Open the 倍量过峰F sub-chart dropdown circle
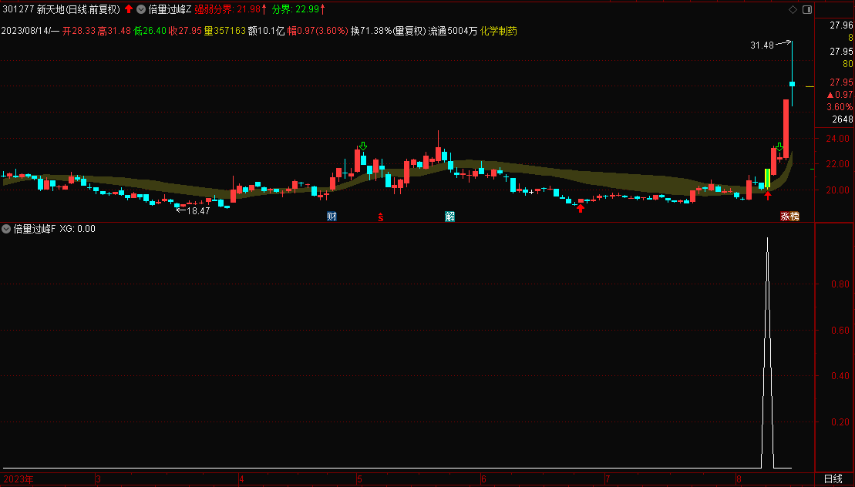 [x=6, y=229]
